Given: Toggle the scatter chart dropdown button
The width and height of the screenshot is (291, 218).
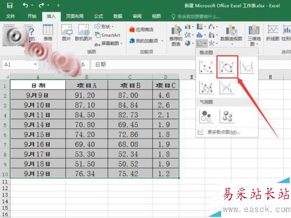Looking at the screenshot, I should coord(201,43).
